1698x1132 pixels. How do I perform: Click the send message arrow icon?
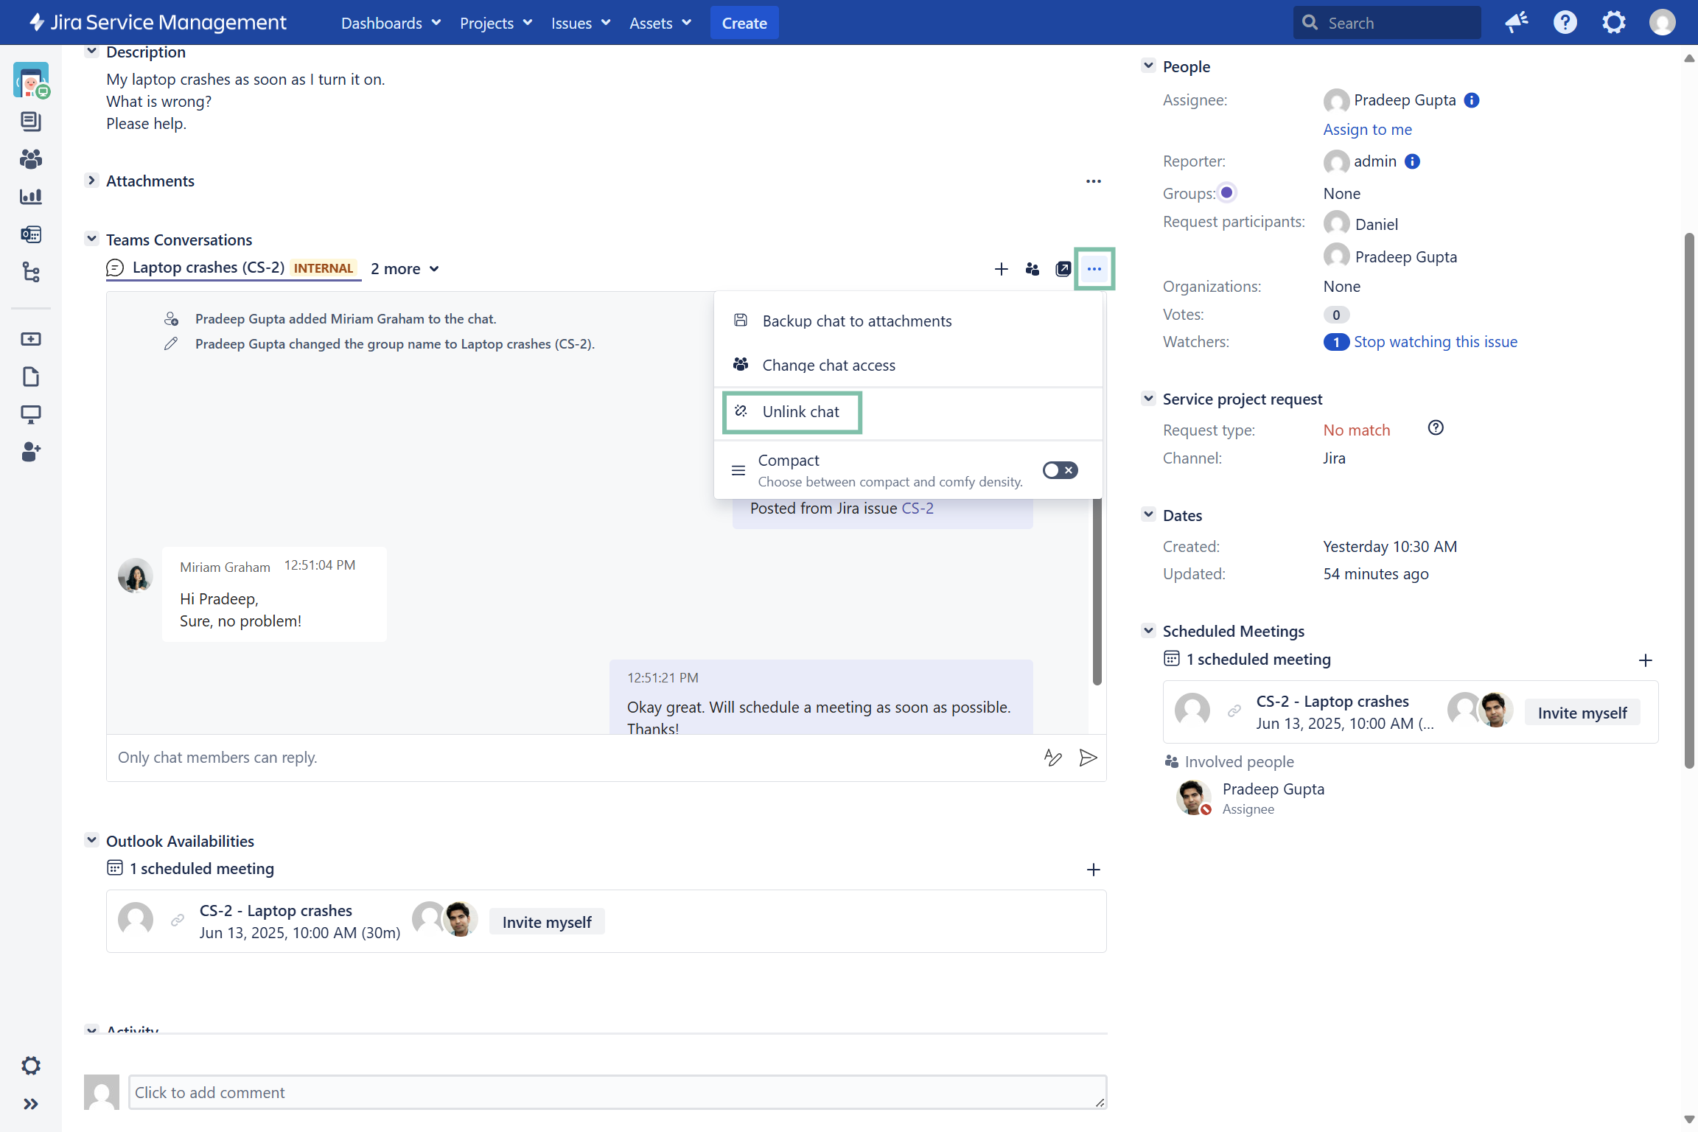click(1088, 758)
